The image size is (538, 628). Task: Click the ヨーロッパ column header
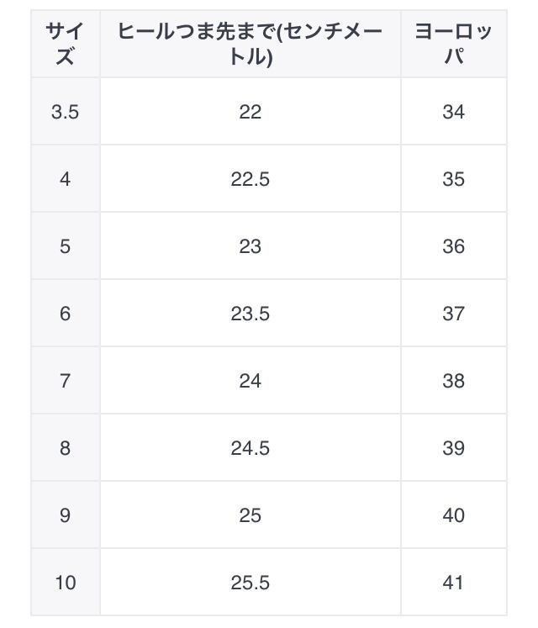coord(453,45)
